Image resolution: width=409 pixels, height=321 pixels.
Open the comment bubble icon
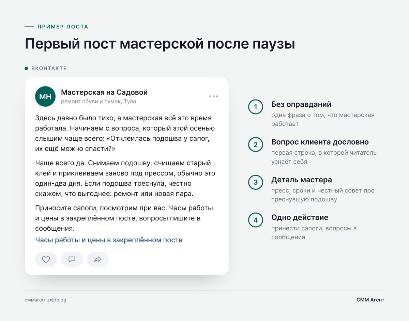pyautogui.click(x=72, y=259)
